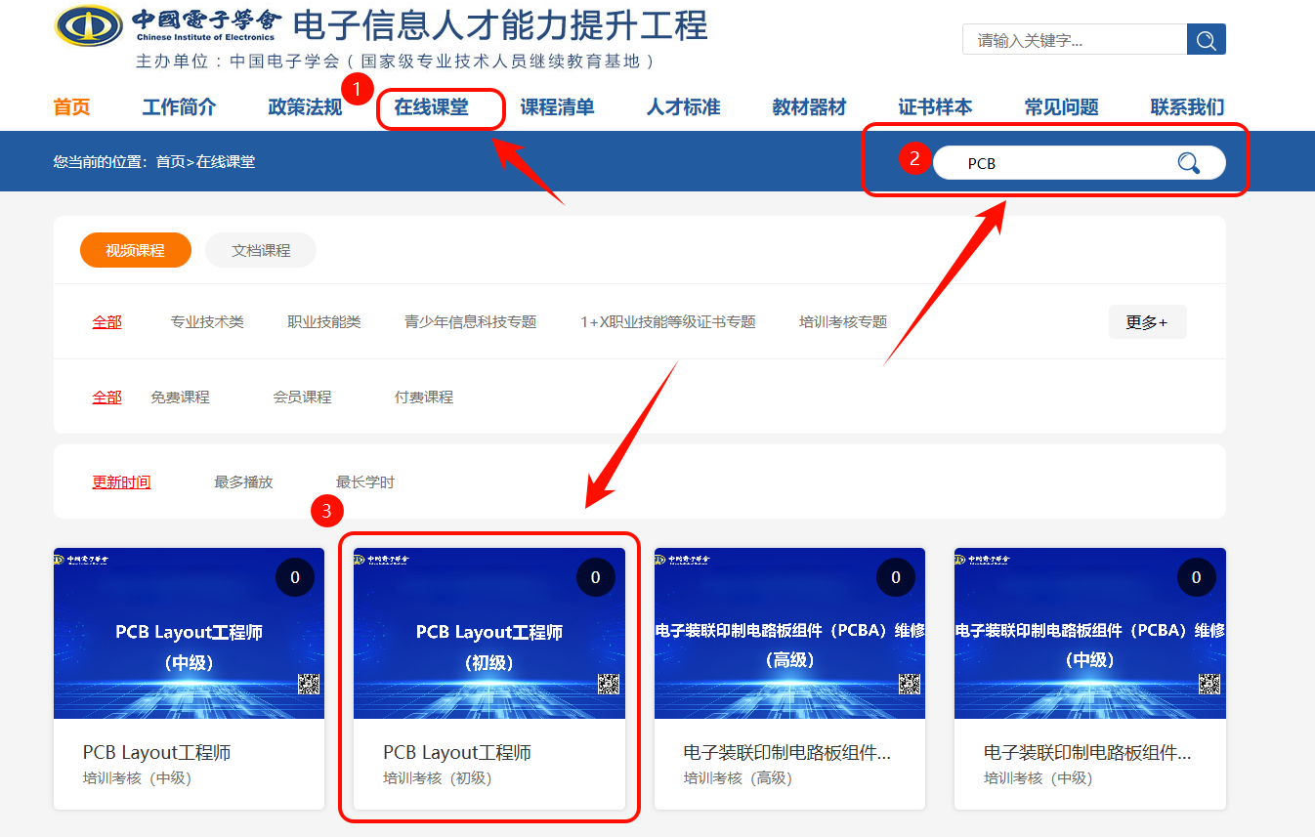Click the top search magnifier button
The width and height of the screenshot is (1315, 837).
(1206, 40)
